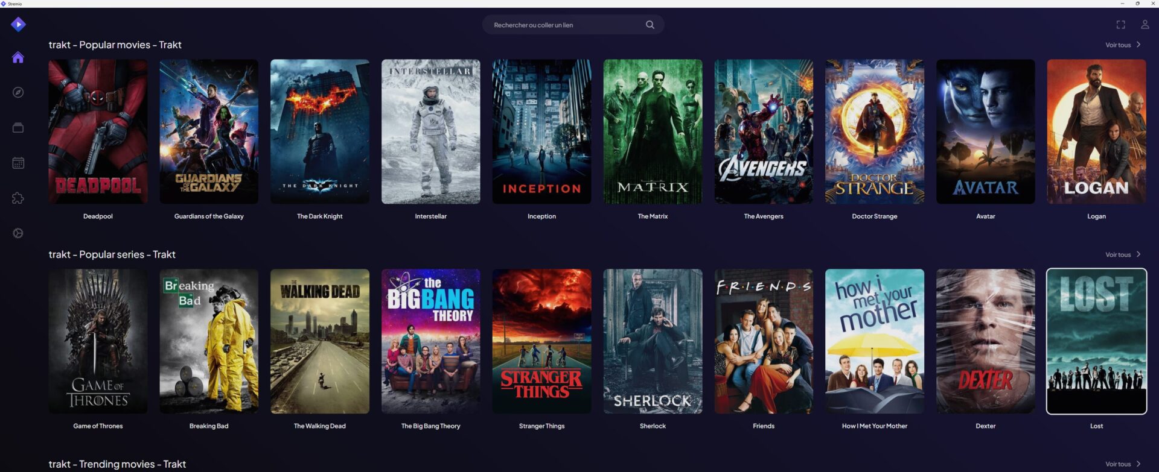Open the Library icon in sidebar
This screenshot has height=472, width=1159.
click(18, 128)
